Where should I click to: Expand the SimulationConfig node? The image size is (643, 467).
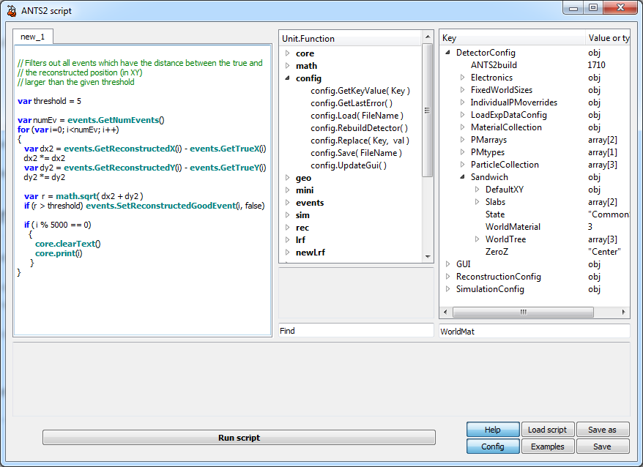[448, 289]
